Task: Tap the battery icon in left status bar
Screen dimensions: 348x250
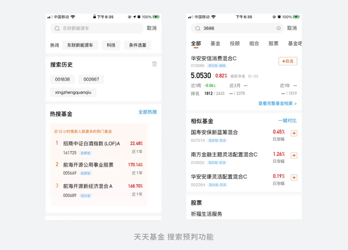Action: [x=156, y=17]
